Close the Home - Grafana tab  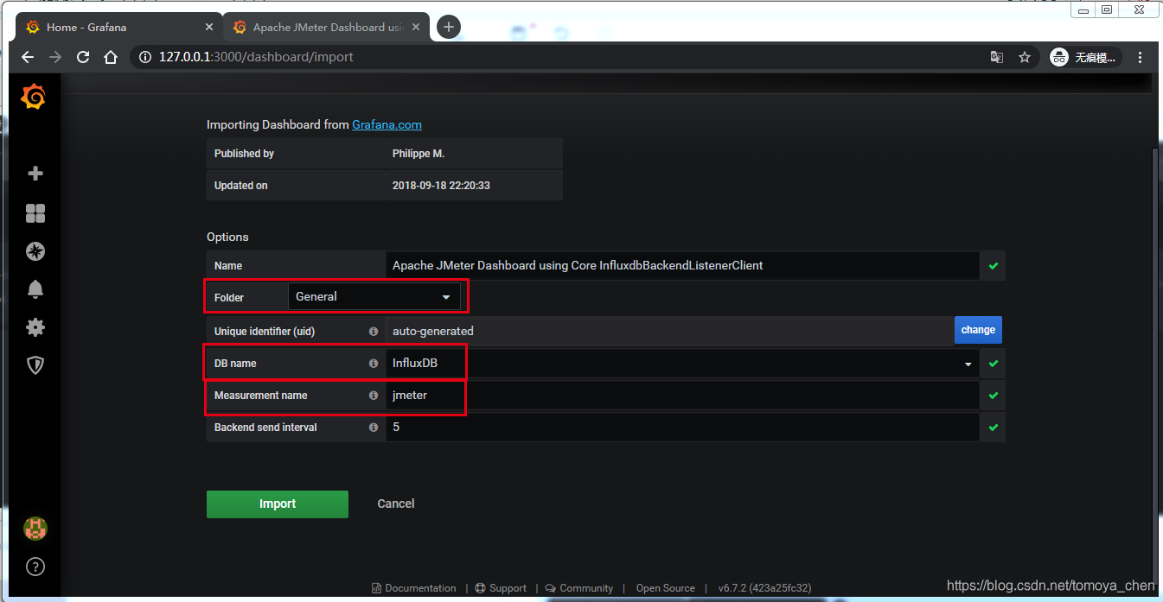pyautogui.click(x=208, y=27)
